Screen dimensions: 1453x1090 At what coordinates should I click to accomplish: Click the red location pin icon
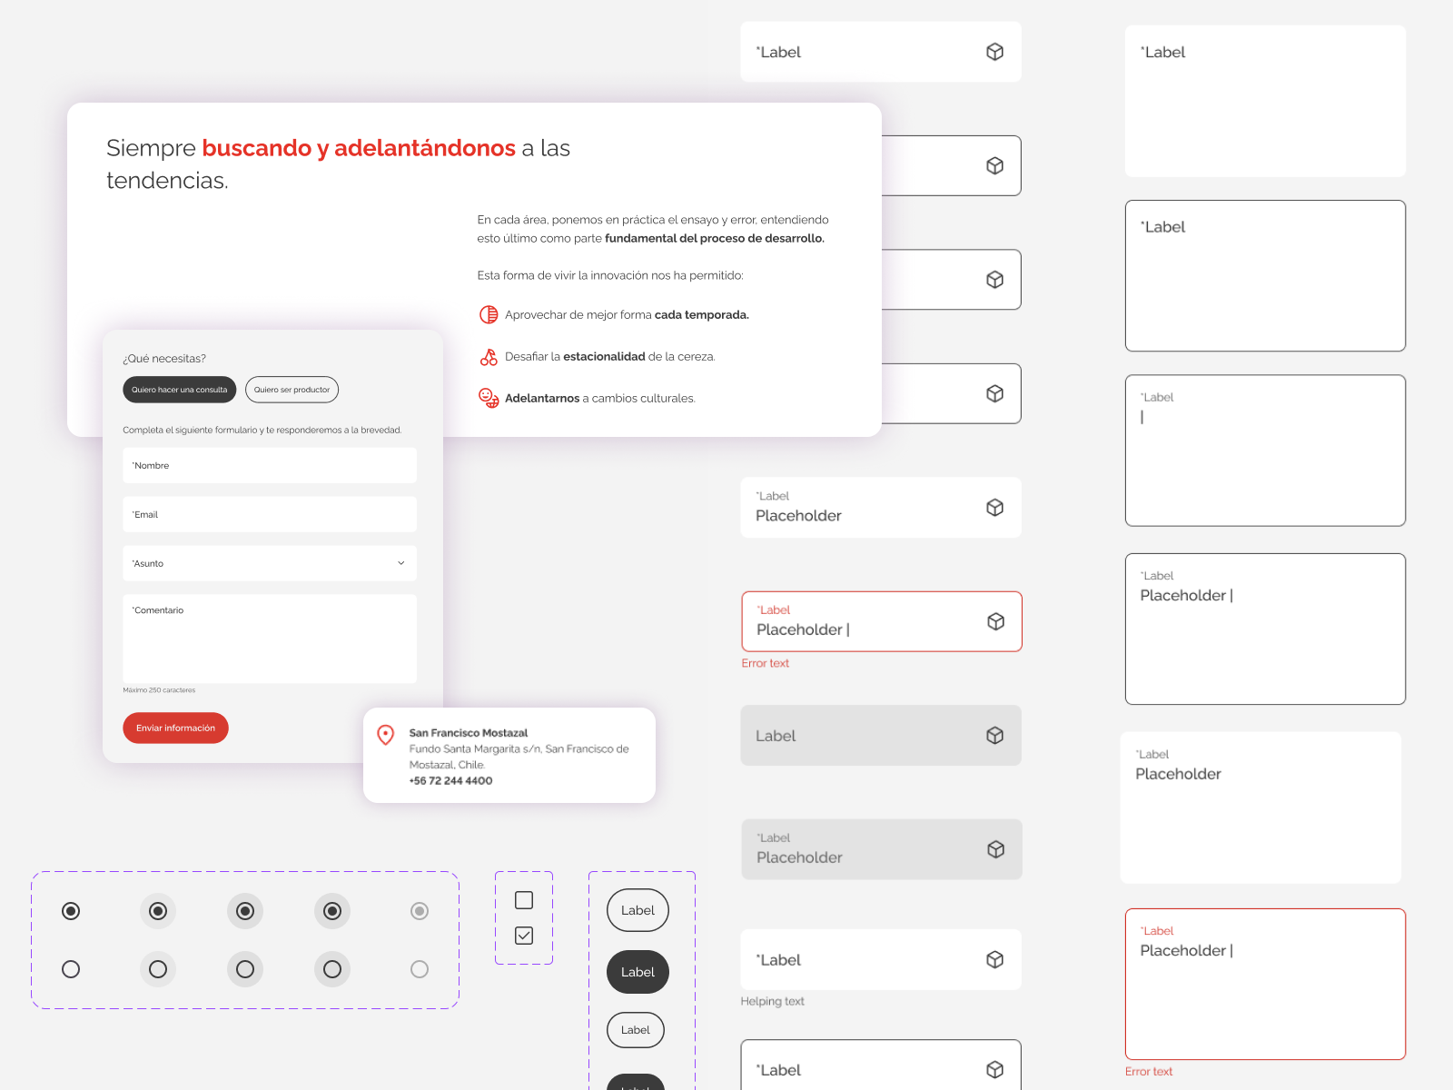coord(386,735)
